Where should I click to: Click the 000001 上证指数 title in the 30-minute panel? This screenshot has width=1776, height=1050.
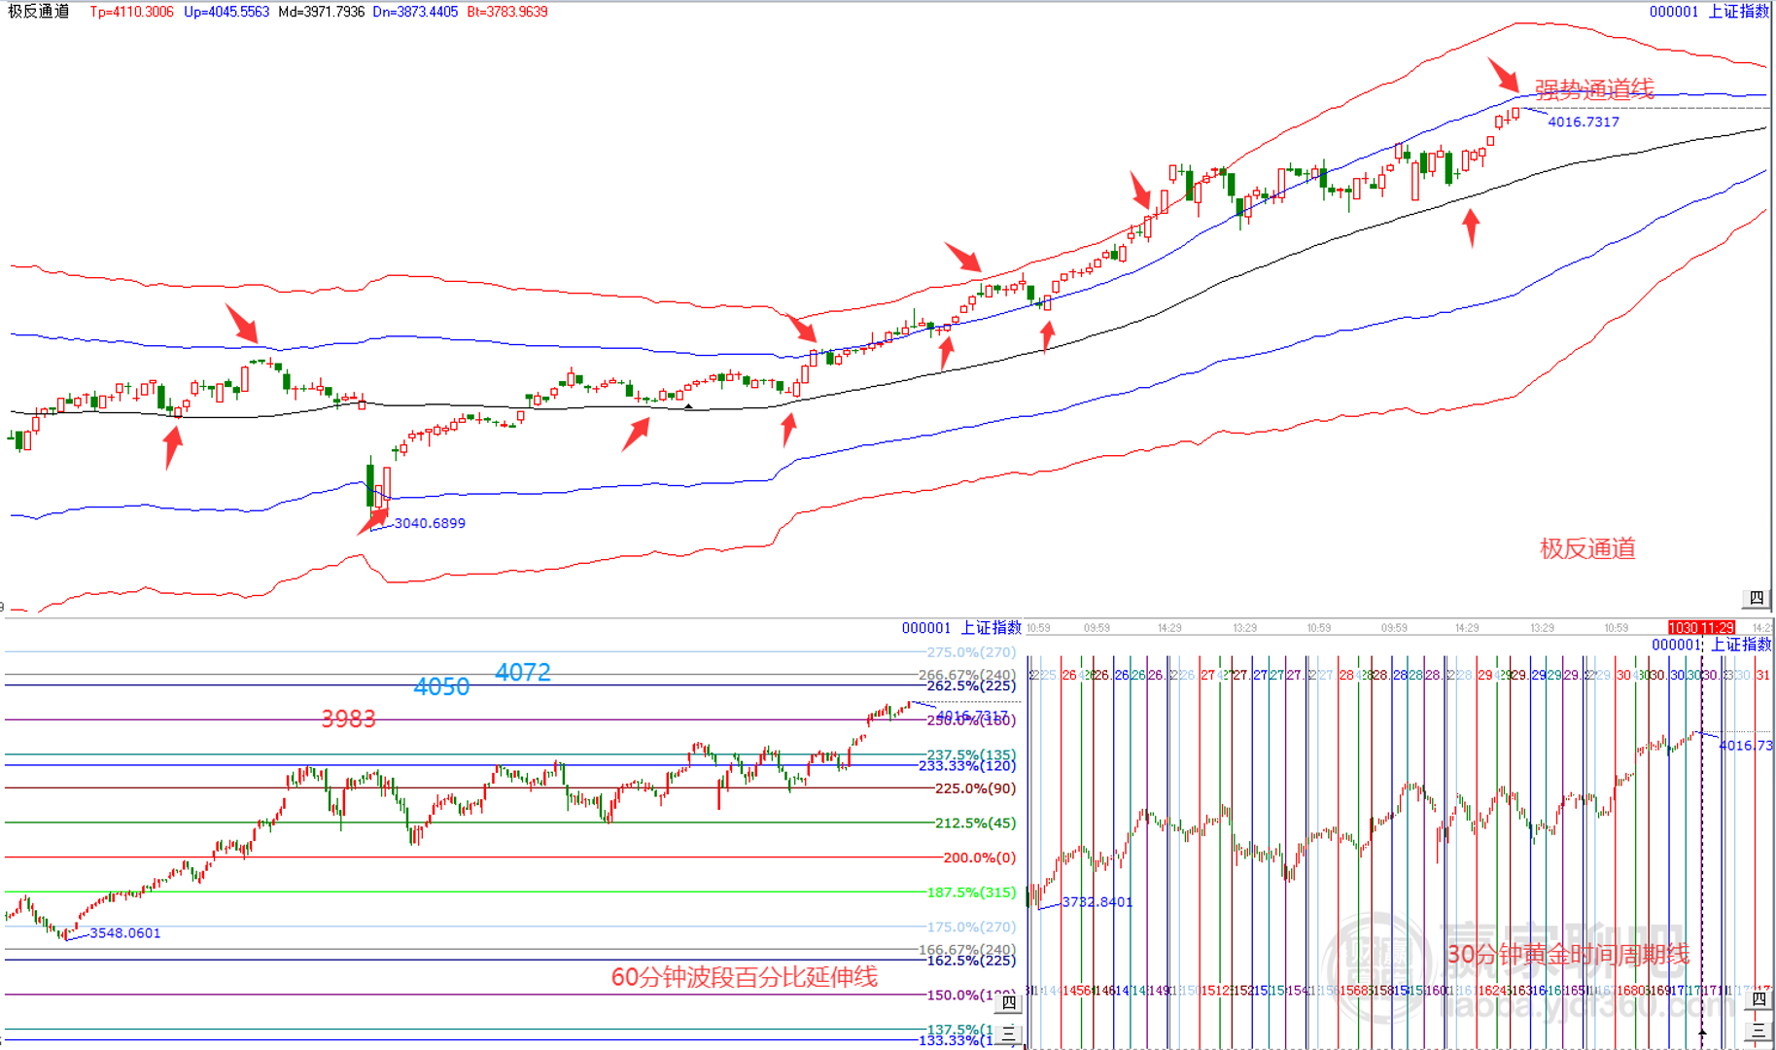1712,645
